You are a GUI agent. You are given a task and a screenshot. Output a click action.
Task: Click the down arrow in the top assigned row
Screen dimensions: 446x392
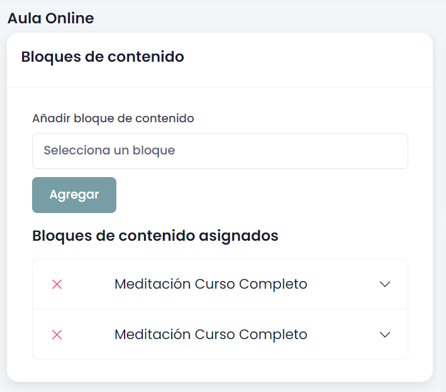(386, 284)
